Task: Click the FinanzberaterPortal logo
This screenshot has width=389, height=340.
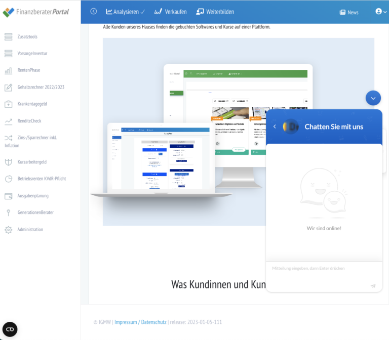Action: click(x=36, y=12)
